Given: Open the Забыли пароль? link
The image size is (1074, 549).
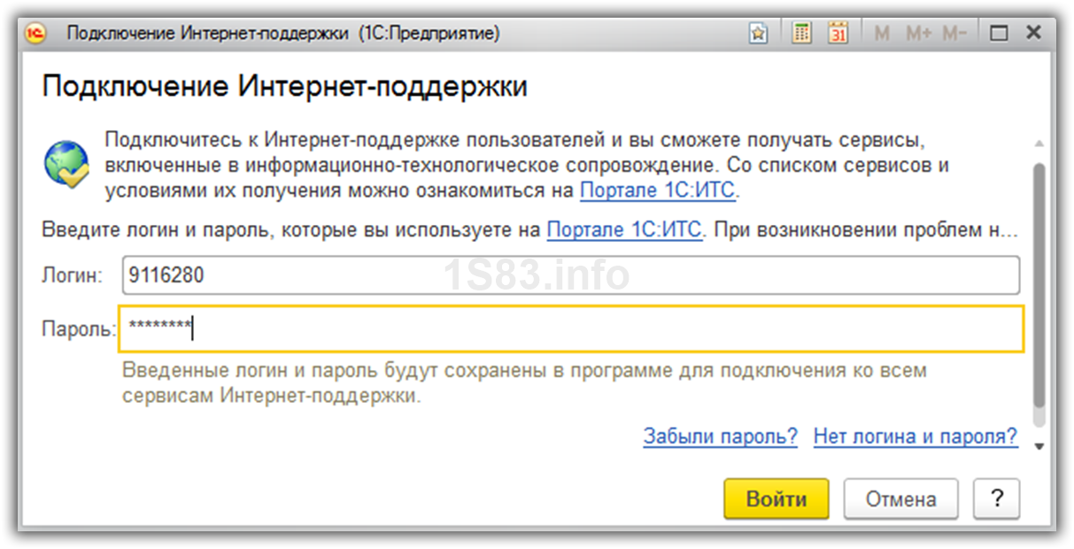Looking at the screenshot, I should [x=721, y=436].
